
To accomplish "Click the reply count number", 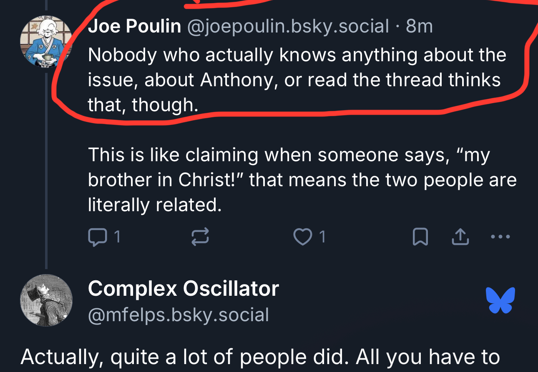I will pos(117,237).
